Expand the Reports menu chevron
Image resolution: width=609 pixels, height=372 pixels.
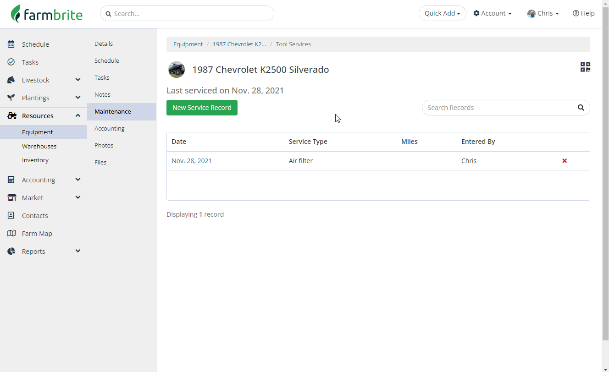78,251
